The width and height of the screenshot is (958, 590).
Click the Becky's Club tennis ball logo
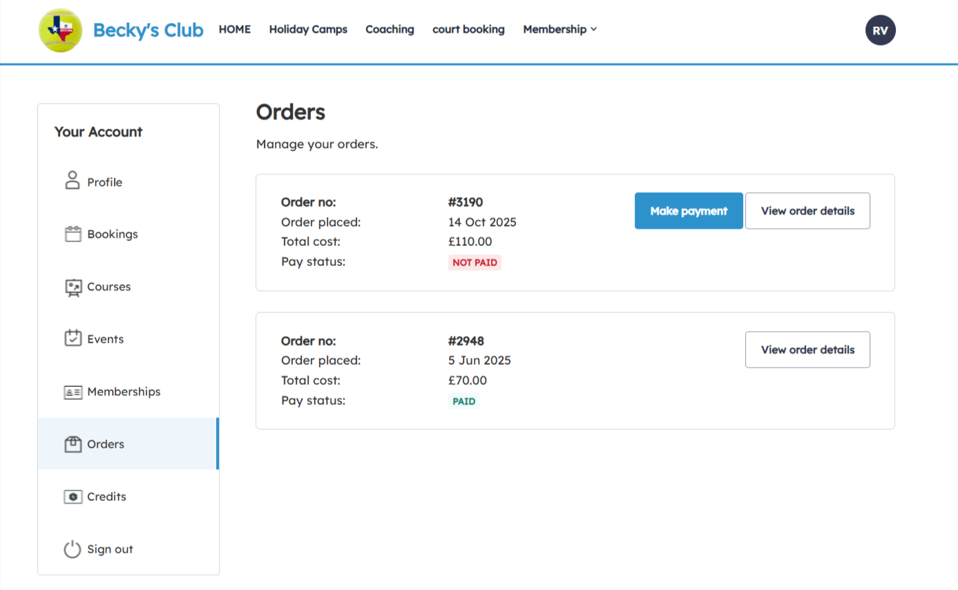tap(60, 30)
